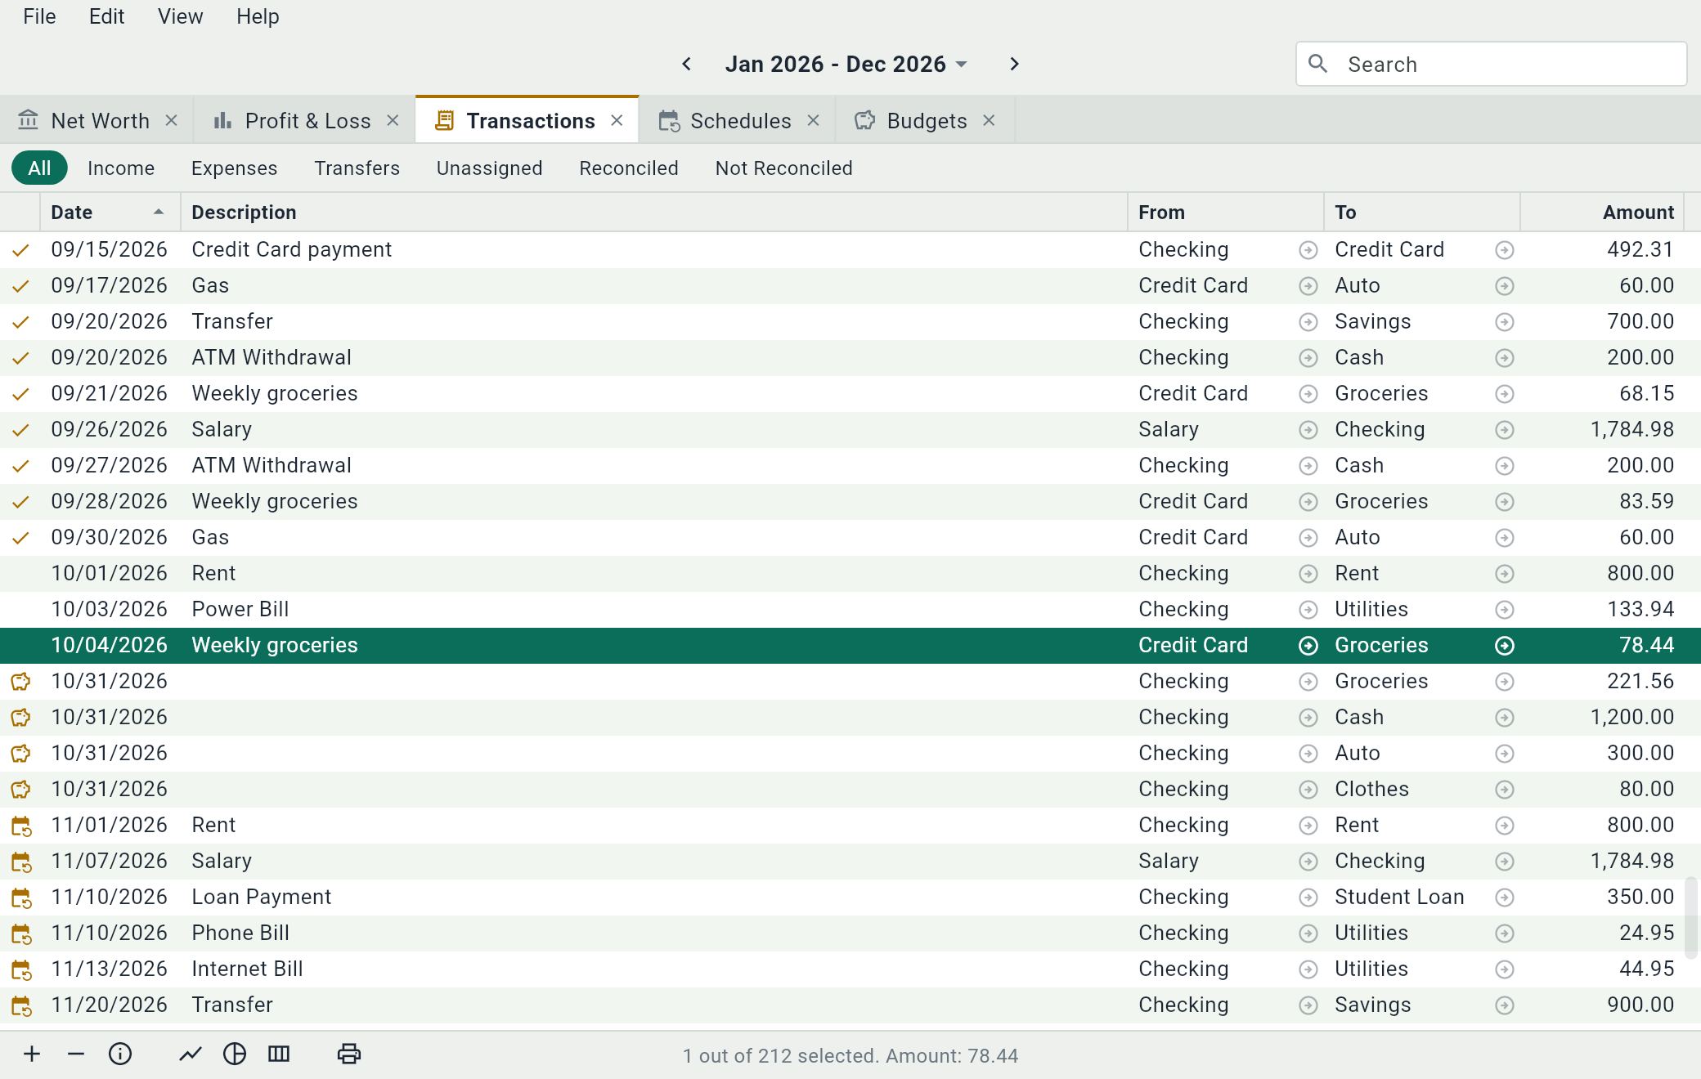Screen dimensions: 1701x1079
Task: Show the pie chart view icon
Action: click(235, 1054)
